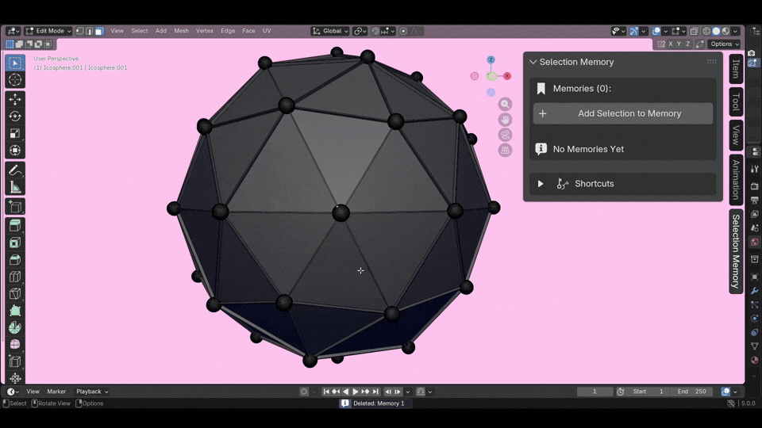The width and height of the screenshot is (762, 428).
Task: Open the View menu in header
Action: (x=117, y=31)
